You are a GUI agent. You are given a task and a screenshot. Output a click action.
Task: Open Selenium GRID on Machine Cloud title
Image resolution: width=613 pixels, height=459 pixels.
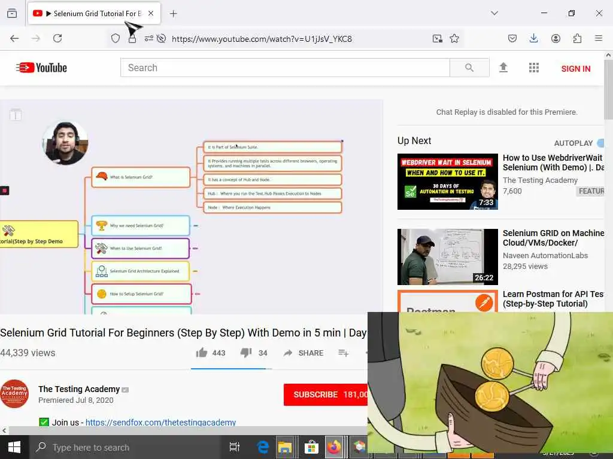click(553, 238)
